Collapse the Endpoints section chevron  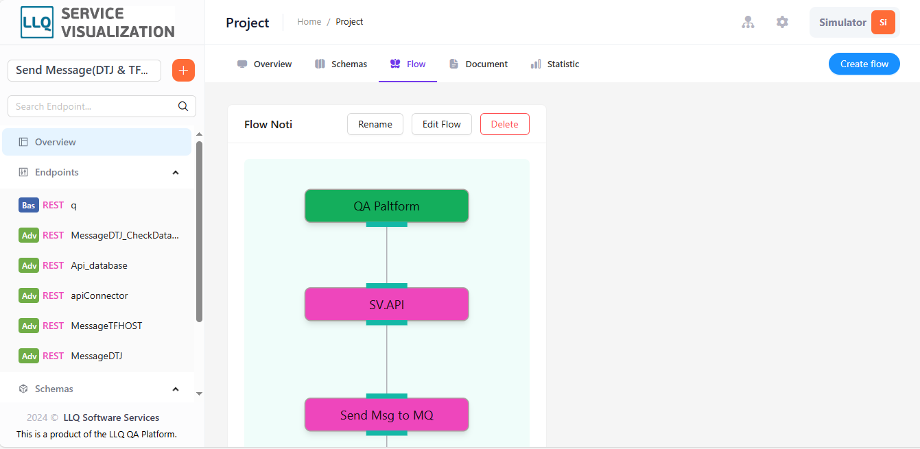pyautogui.click(x=176, y=172)
